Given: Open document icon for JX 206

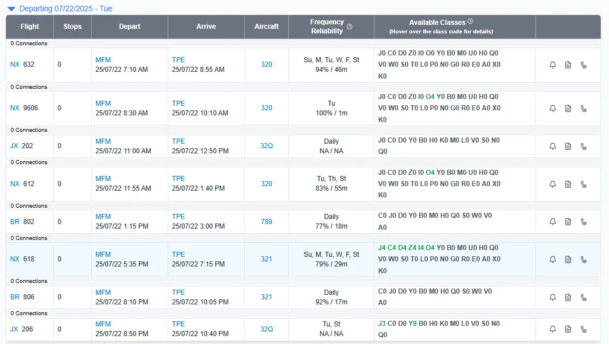Looking at the screenshot, I should pyautogui.click(x=568, y=329).
